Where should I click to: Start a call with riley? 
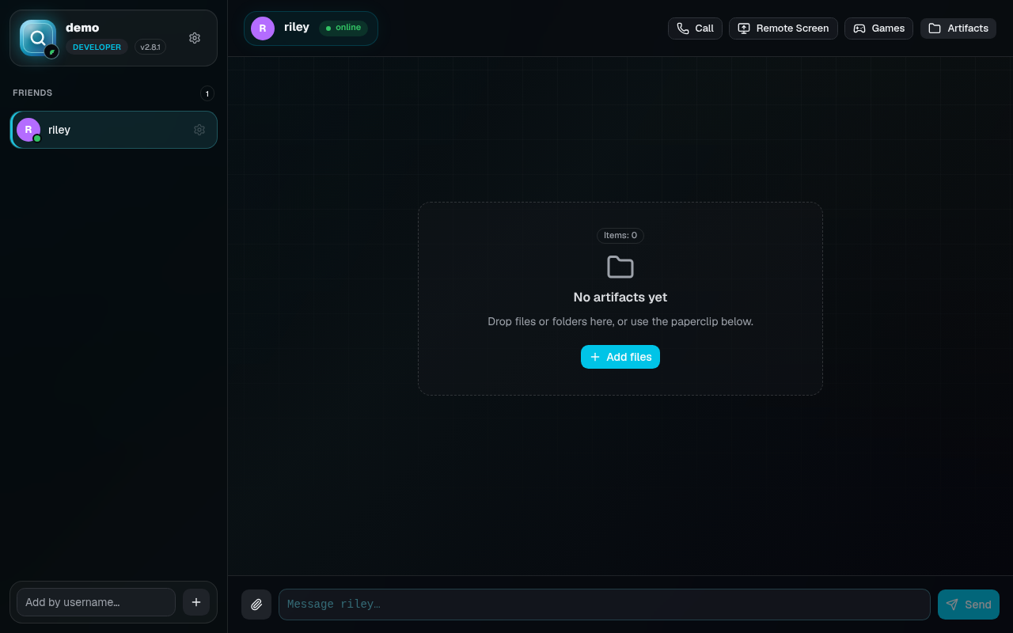tap(695, 28)
